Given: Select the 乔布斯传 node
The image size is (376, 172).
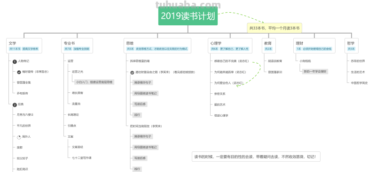Looking at the screenshot, I should pos(22,93).
